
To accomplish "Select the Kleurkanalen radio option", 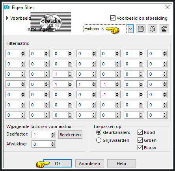I will [99, 132].
